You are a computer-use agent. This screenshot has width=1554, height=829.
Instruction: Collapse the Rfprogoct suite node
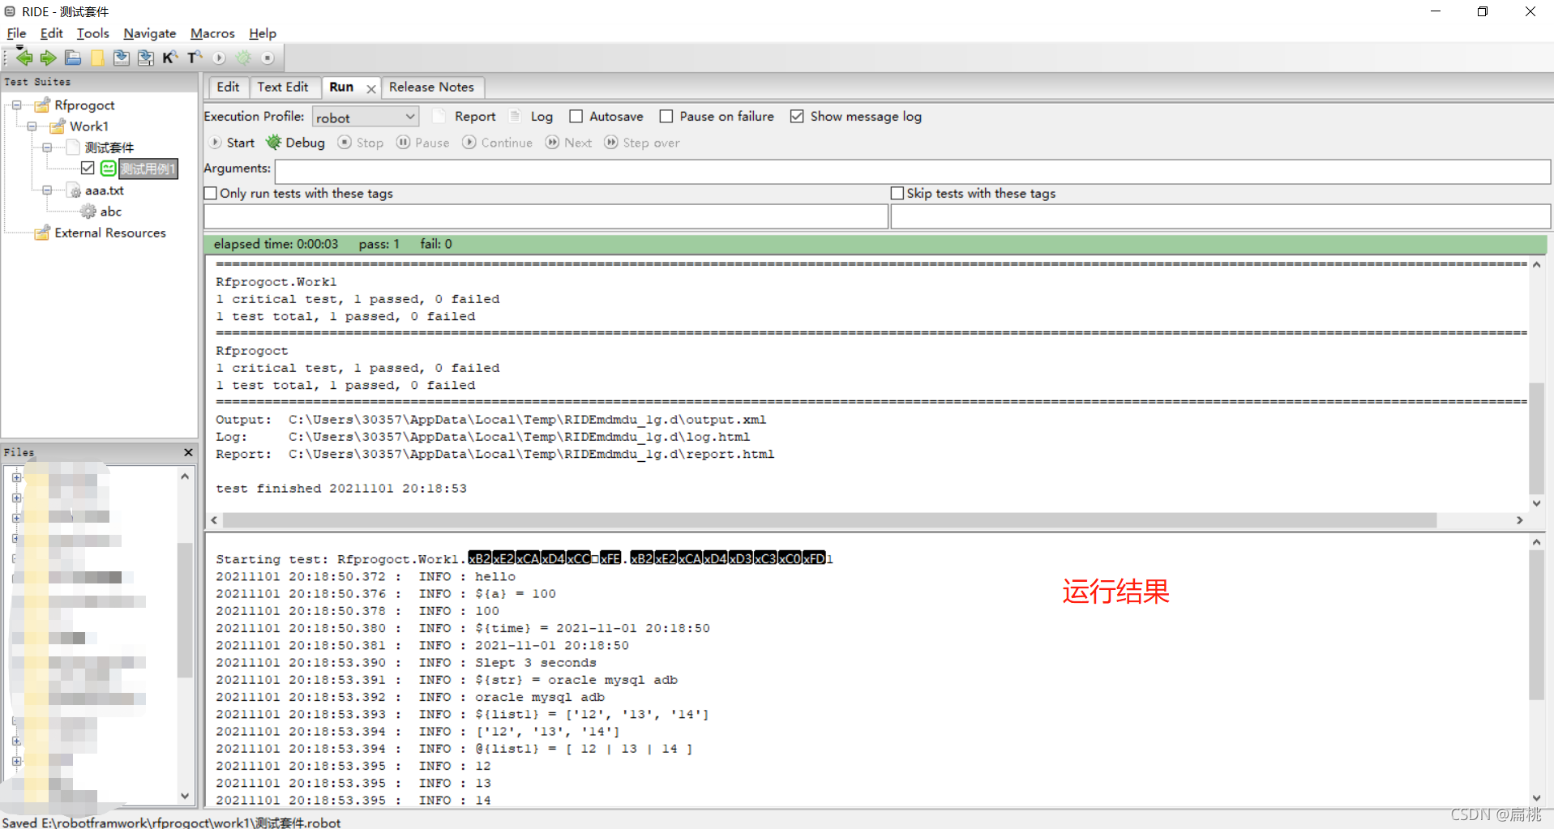[x=18, y=105]
